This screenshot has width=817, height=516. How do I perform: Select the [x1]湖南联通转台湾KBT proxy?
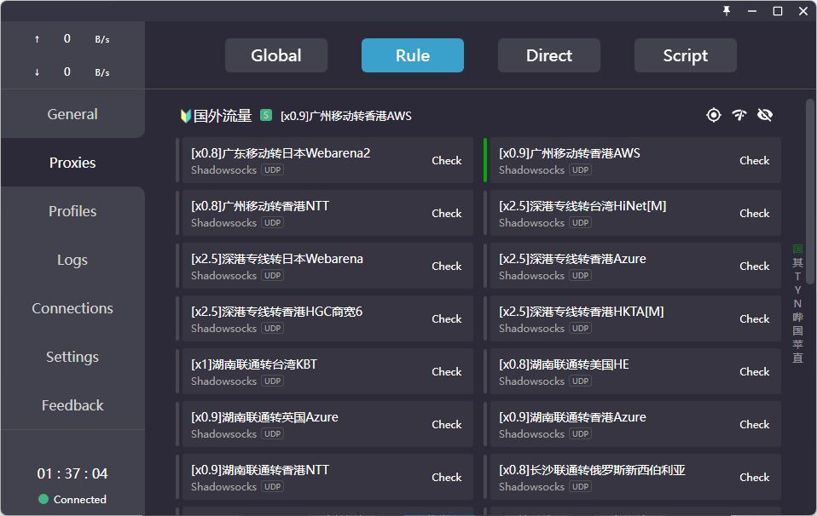coord(325,371)
